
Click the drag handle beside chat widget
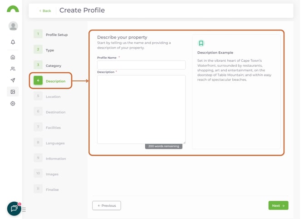24,209
